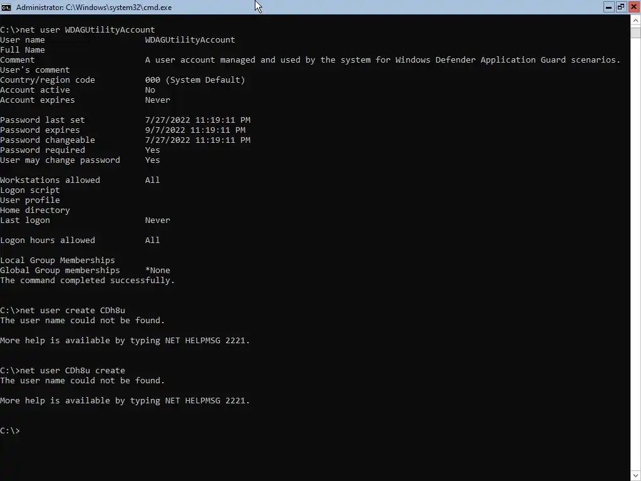Screen dimensions: 641x481
Task: Click the error line under 'net user create CDh8u'
Action: [82, 320]
